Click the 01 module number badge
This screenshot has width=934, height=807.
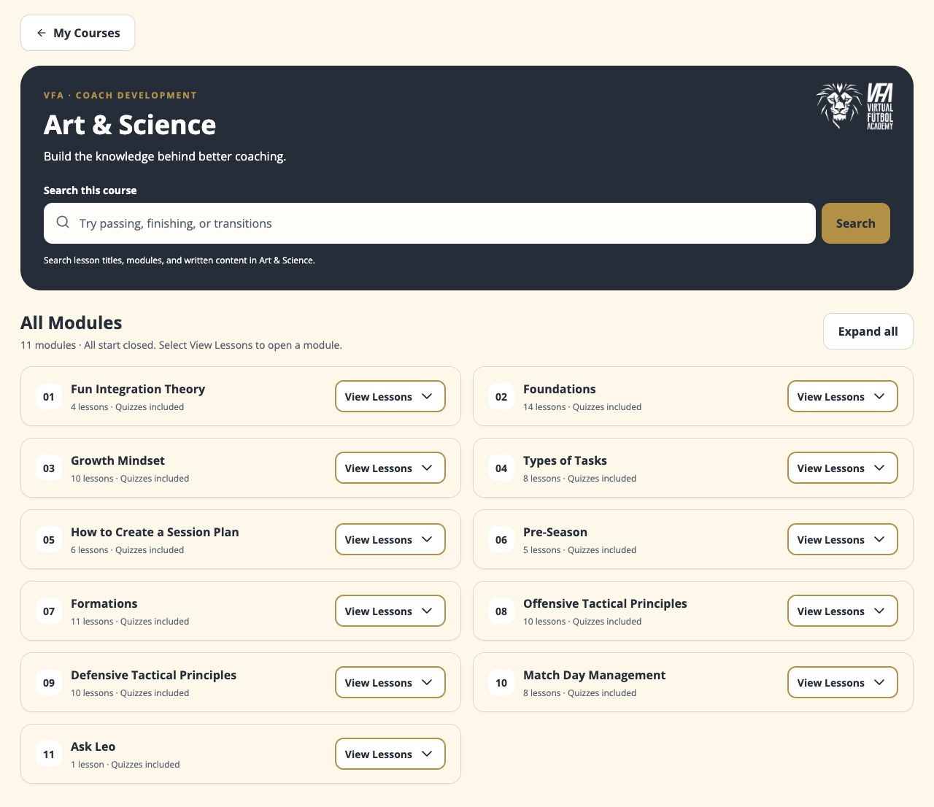49,397
